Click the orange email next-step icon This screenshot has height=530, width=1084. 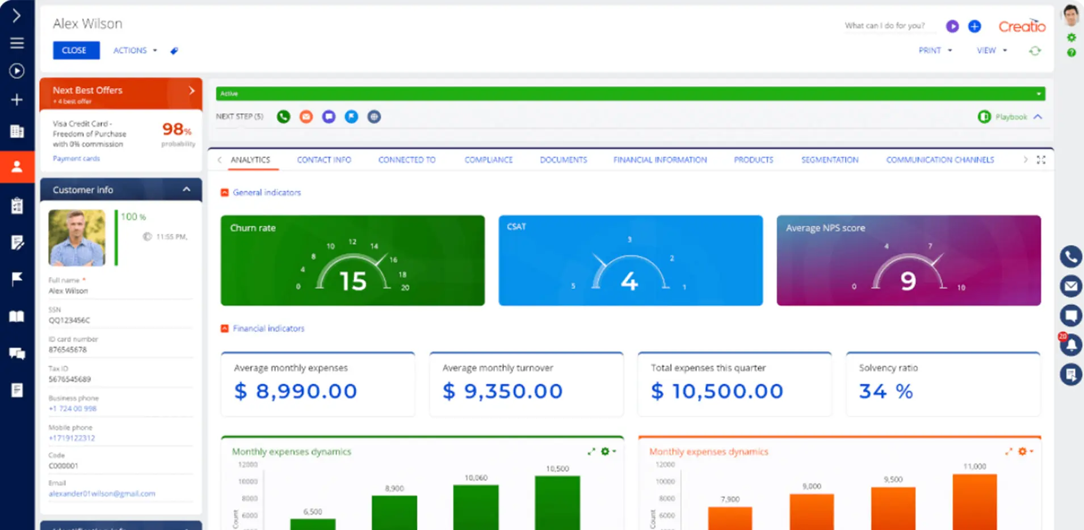pos(306,117)
